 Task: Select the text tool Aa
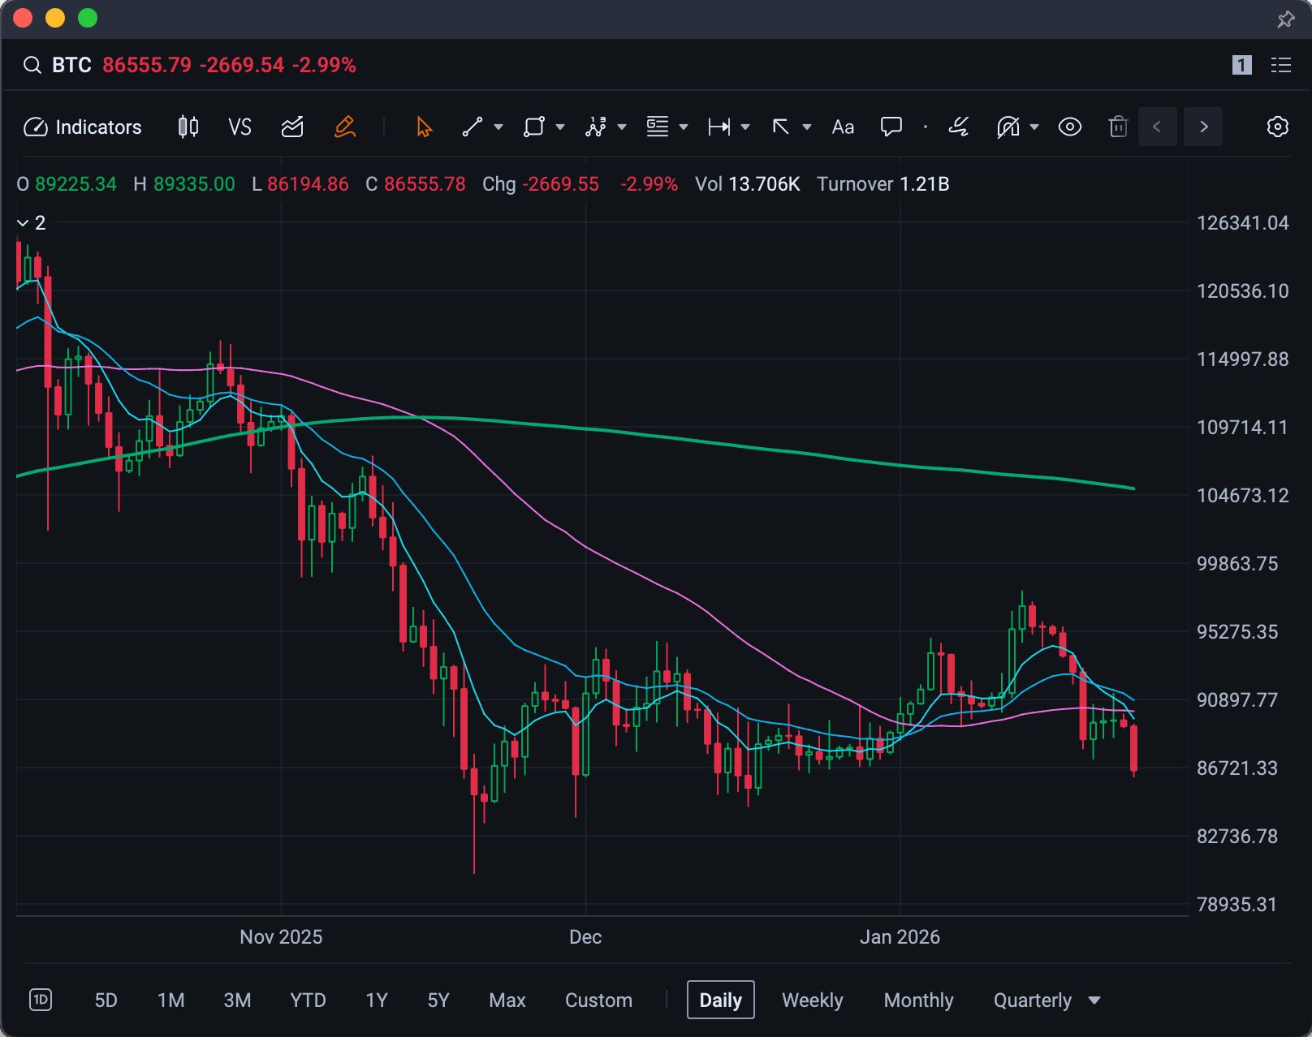pyautogui.click(x=842, y=127)
